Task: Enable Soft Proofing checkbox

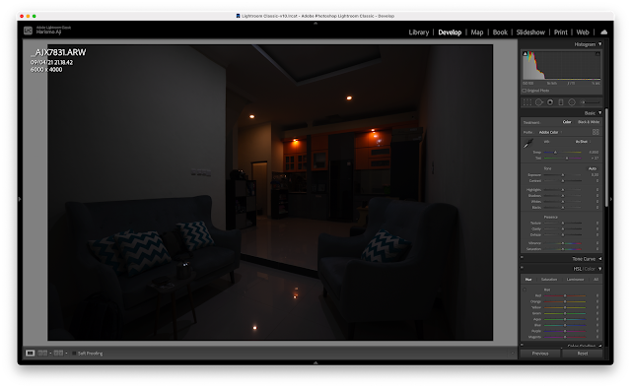Action: click(x=74, y=353)
